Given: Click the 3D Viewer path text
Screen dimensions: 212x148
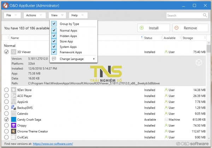Looking at the screenshot, I should pos(94,83).
